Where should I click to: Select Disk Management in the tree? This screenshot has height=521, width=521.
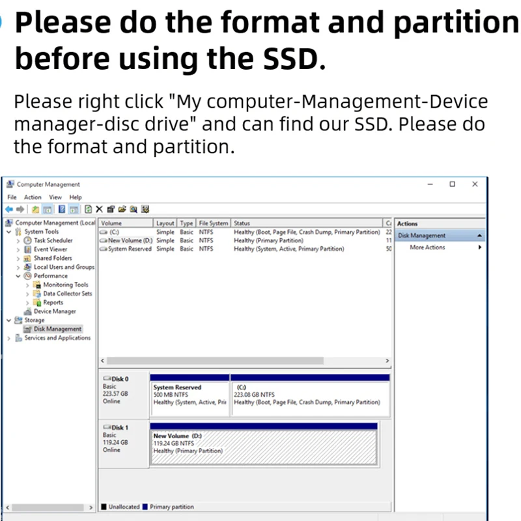click(x=57, y=329)
